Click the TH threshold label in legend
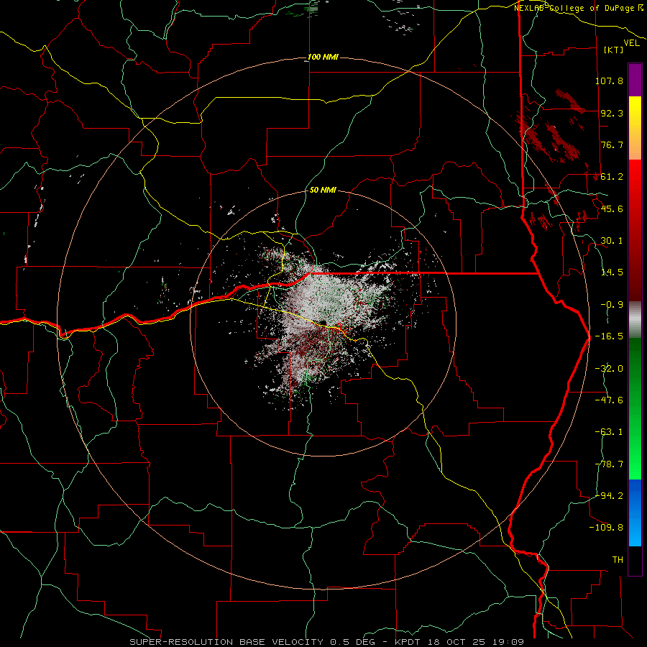 (x=618, y=560)
